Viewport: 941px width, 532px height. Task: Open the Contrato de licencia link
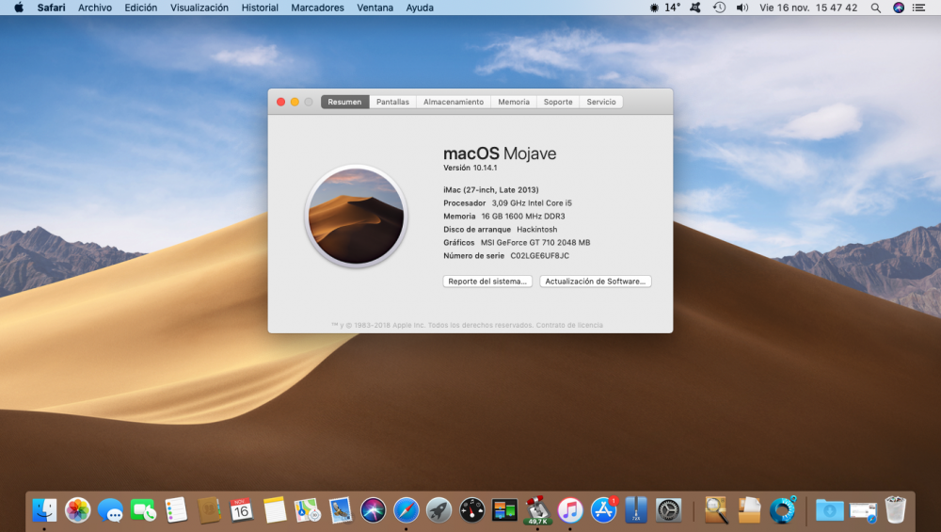click(569, 325)
